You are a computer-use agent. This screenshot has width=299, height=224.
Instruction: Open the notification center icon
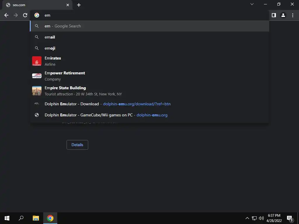pos(290,218)
